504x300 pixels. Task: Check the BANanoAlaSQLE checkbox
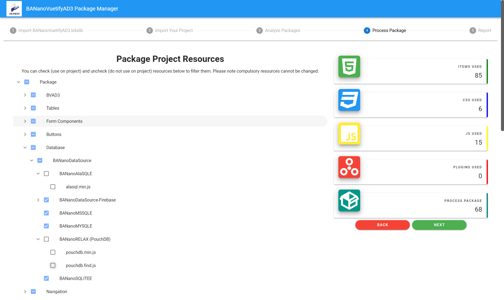click(46, 174)
